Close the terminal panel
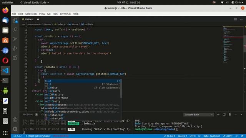This screenshot has height=138, width=246. (x=241, y=115)
